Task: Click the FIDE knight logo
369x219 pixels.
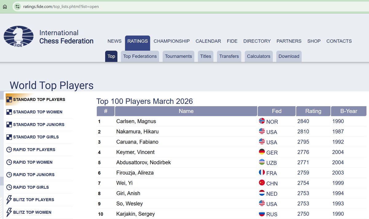Action: [18, 36]
